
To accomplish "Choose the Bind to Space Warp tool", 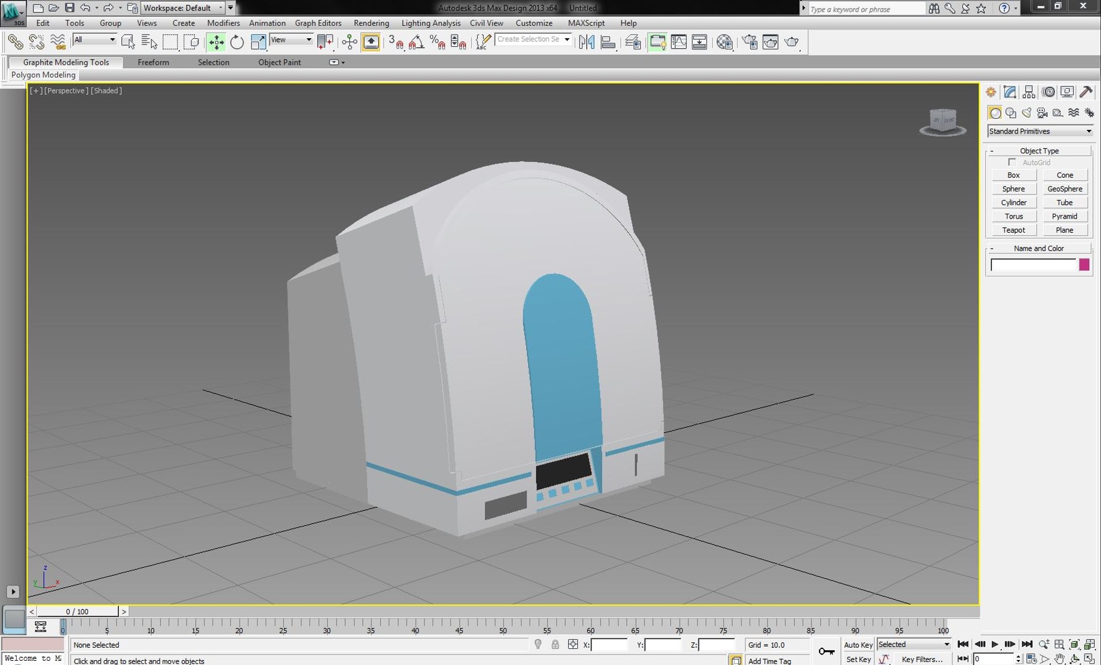I will tap(57, 42).
